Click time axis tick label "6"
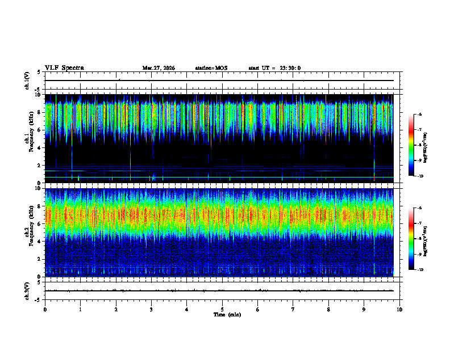Image resolution: width=450 pixels, height=347 pixels. [258, 310]
